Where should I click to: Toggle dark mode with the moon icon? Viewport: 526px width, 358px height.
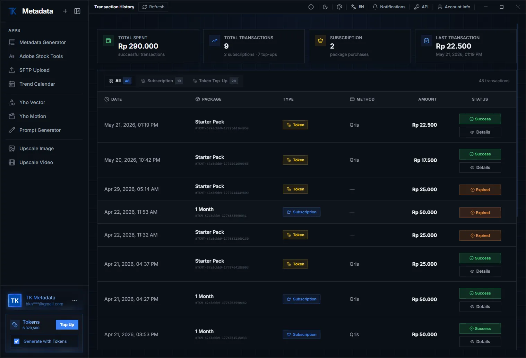[325, 7]
